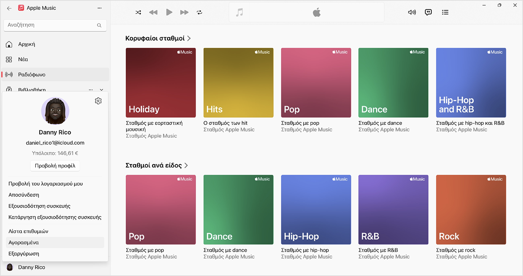This screenshot has height=276, width=523.
Task: Open the Hip-Hop and R&B station thumbnail
Action: (x=471, y=83)
